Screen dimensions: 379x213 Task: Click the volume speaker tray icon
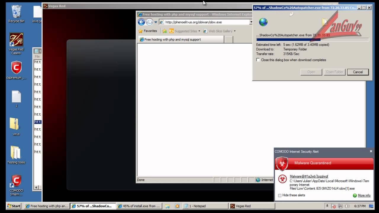pyautogui.click(x=347, y=206)
